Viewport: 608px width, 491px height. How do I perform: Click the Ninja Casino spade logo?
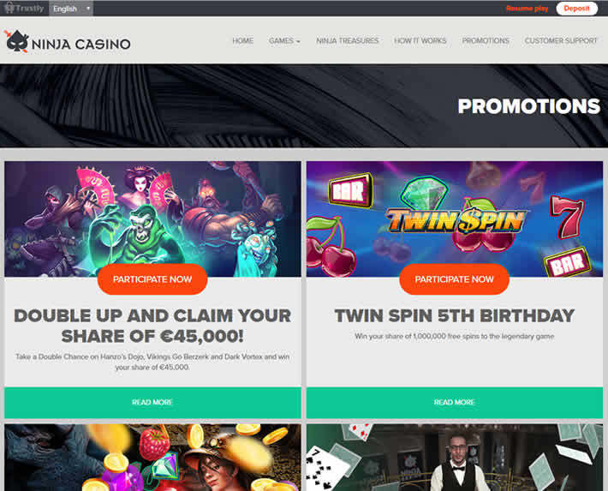point(17,41)
